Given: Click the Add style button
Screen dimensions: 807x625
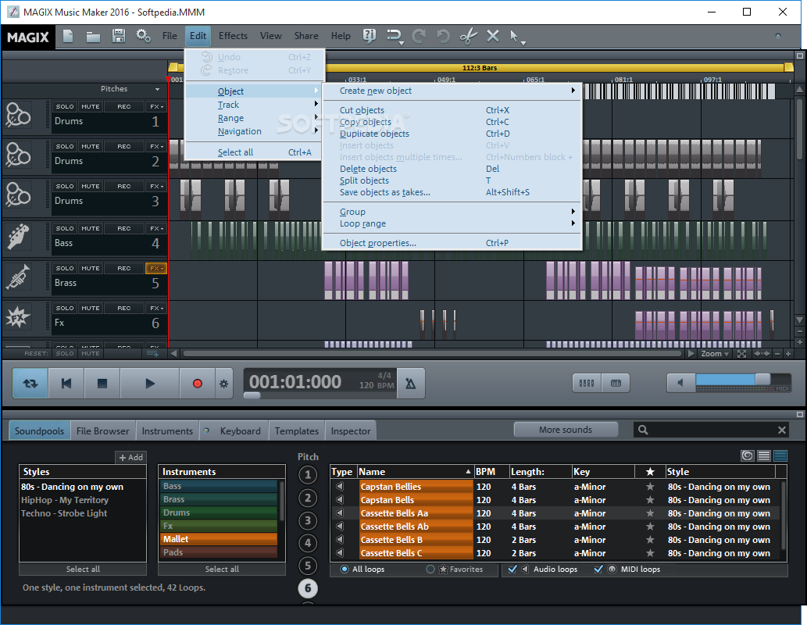Looking at the screenshot, I should (130, 457).
